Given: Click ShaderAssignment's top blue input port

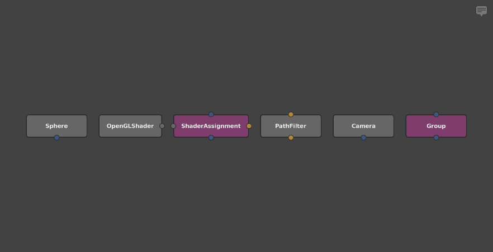Looking at the screenshot, I should tap(211, 114).
